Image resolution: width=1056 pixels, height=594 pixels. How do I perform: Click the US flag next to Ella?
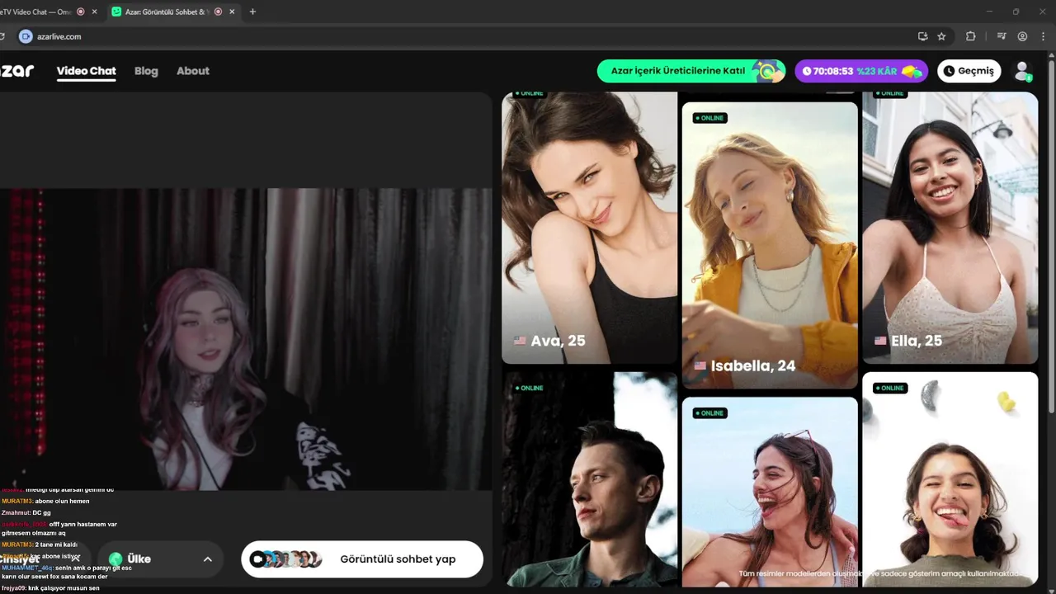coord(880,341)
